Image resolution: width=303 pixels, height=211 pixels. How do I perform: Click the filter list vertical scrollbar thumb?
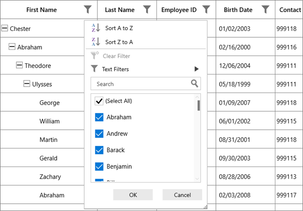pyautogui.click(x=198, y=105)
